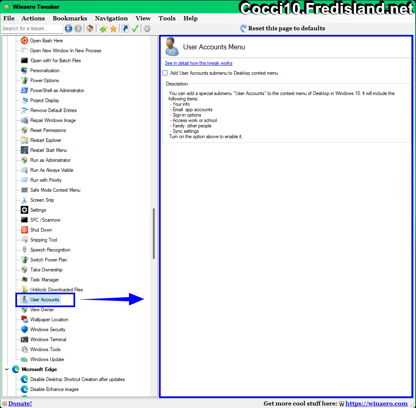Select Power Options tree item
The width and height of the screenshot is (416, 408).
click(x=44, y=81)
